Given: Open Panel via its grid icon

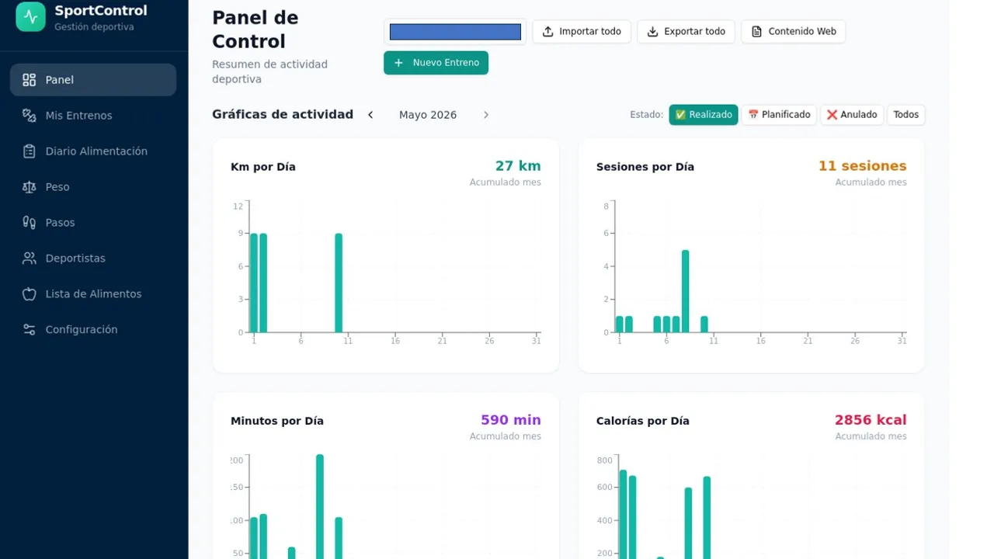Looking at the screenshot, I should 30,80.
